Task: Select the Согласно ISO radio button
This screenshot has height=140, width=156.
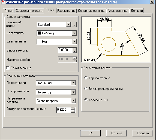Action: 86,100
